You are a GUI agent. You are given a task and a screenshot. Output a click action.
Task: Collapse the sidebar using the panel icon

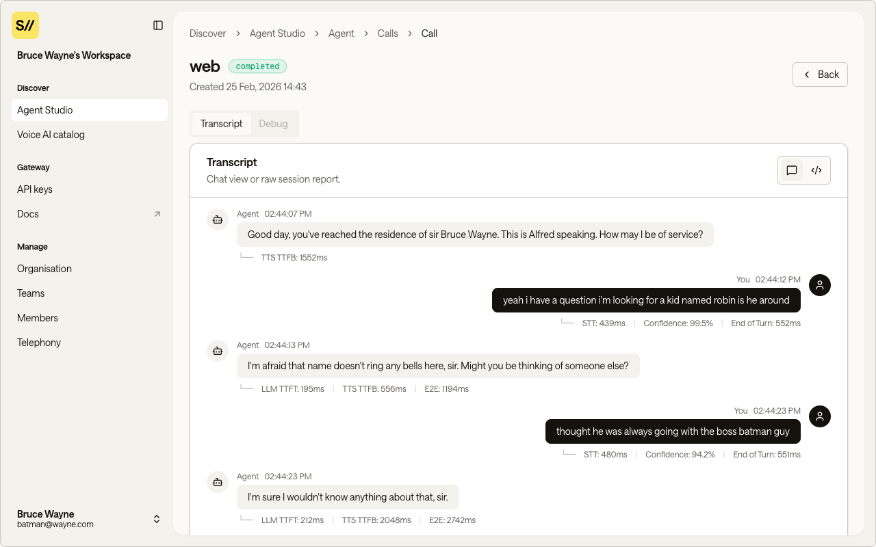click(x=158, y=25)
